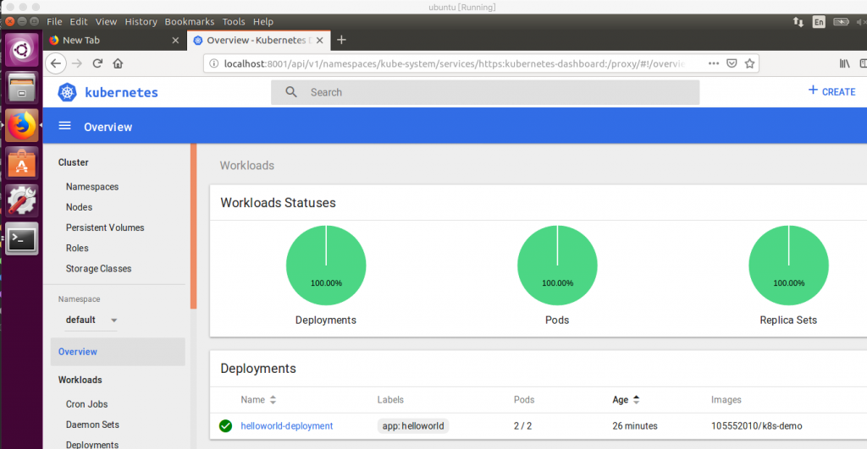This screenshot has height=449, width=867.
Task: Sort deployments by the Age column arrows
Action: 637,399
